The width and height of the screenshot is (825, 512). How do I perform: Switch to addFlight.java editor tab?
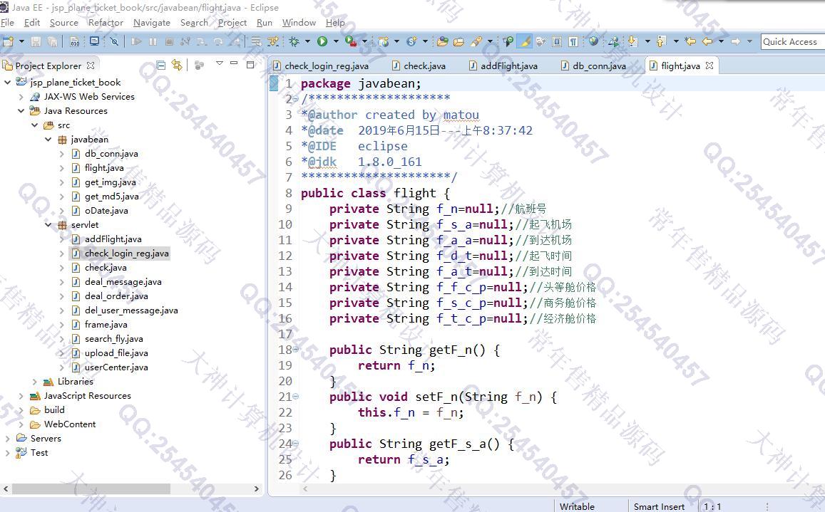tap(503, 66)
